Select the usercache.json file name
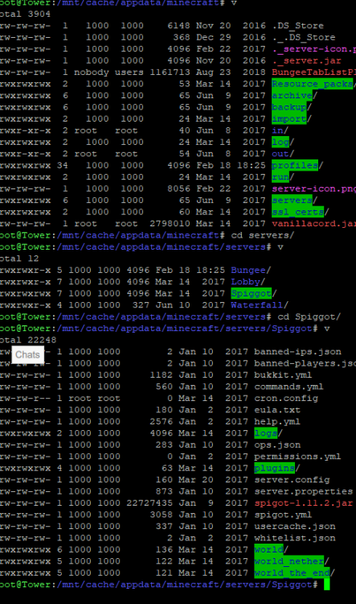Image resolution: width=356 pixels, height=604 pixels. [x=295, y=527]
